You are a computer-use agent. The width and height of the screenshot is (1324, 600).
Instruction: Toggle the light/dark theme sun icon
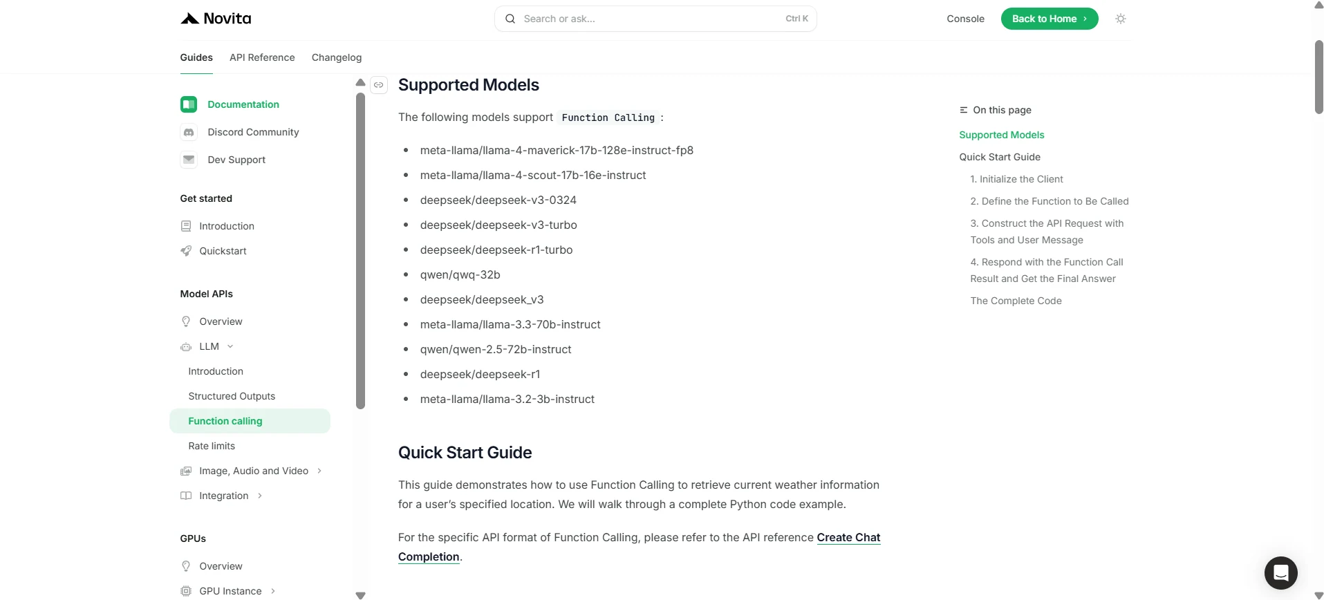pyautogui.click(x=1121, y=19)
